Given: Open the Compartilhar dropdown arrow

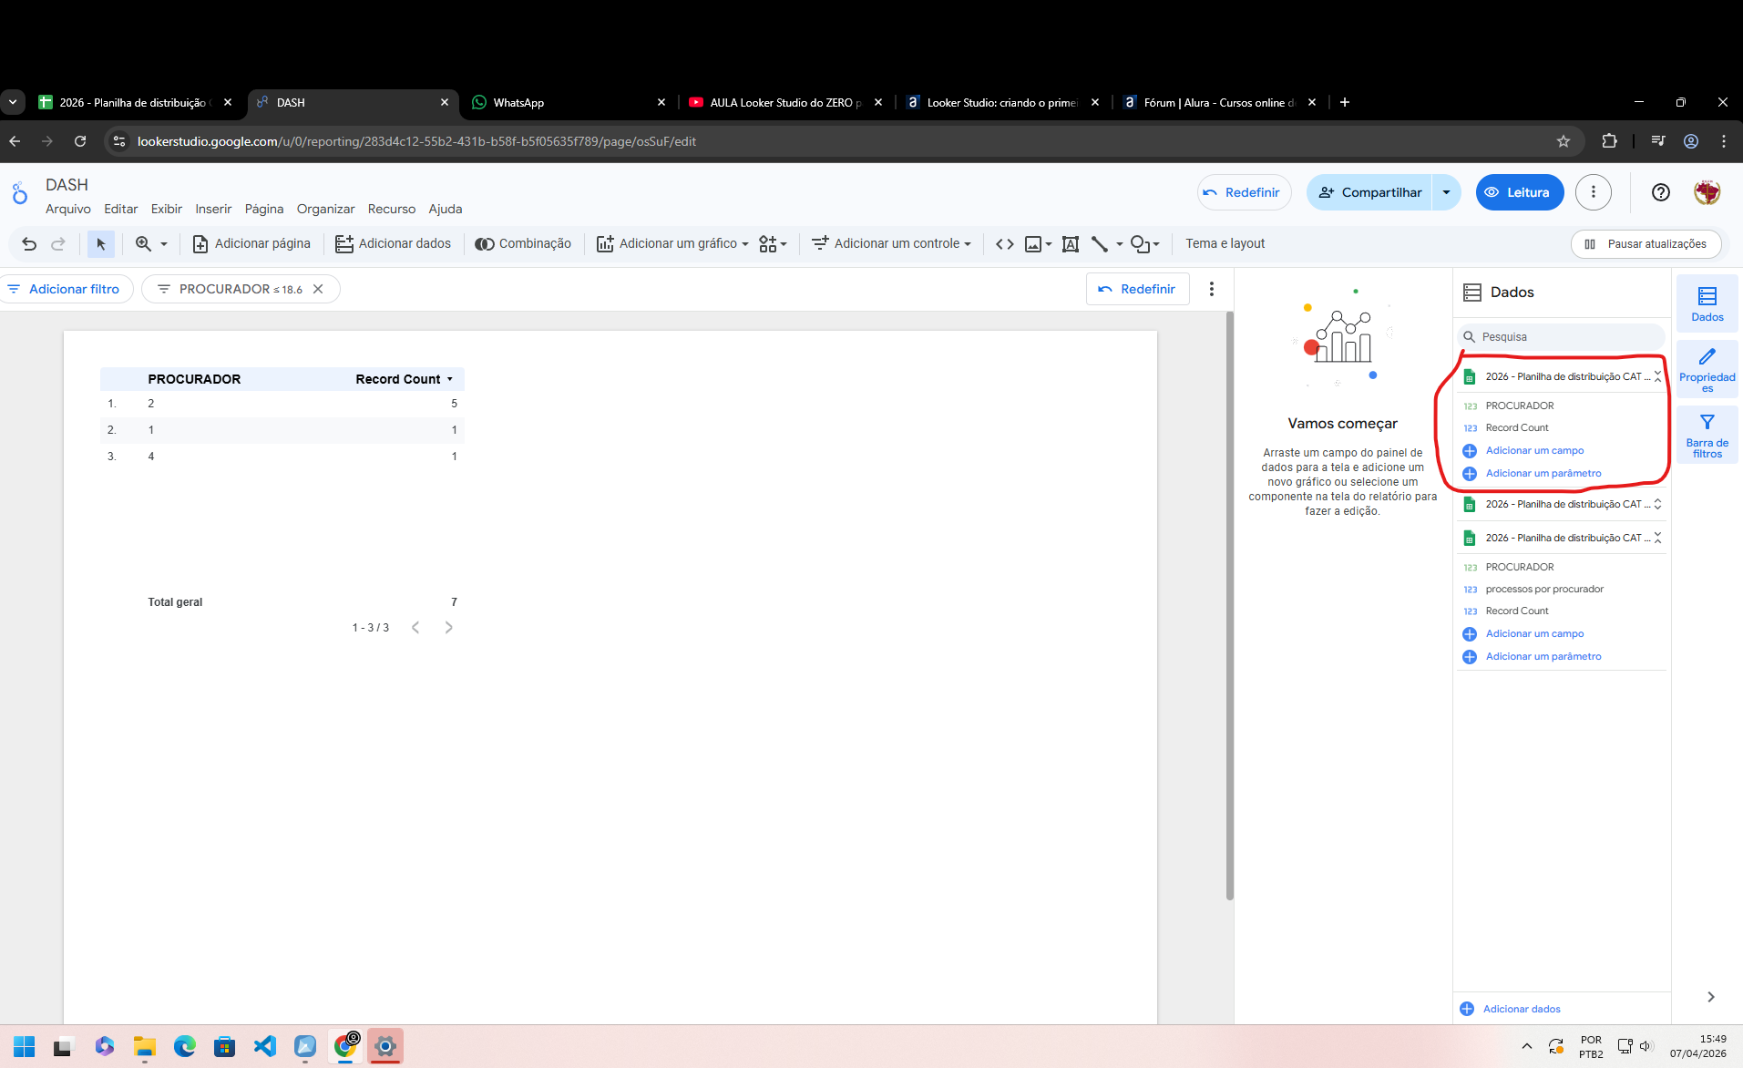Looking at the screenshot, I should point(1445,192).
